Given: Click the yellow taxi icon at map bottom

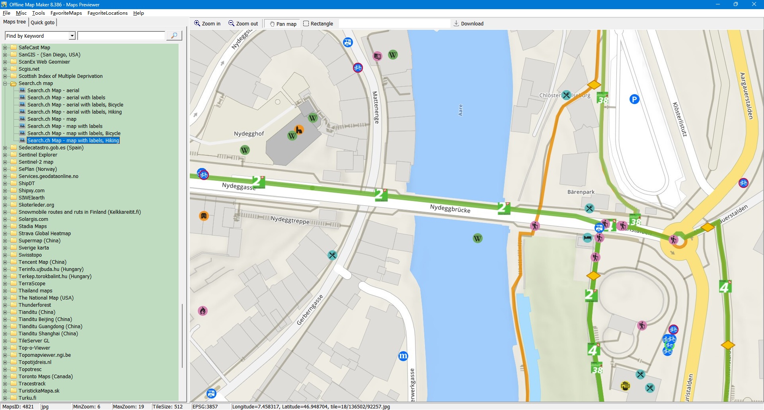Looking at the screenshot, I should [x=626, y=385].
